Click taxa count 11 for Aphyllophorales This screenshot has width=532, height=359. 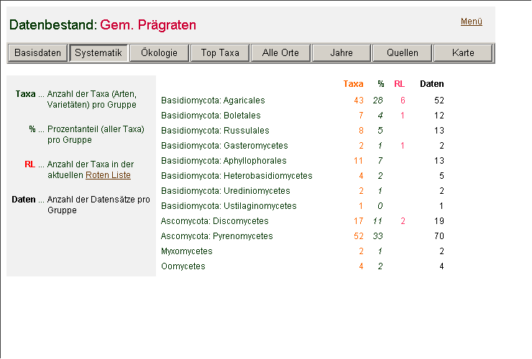tap(358, 161)
